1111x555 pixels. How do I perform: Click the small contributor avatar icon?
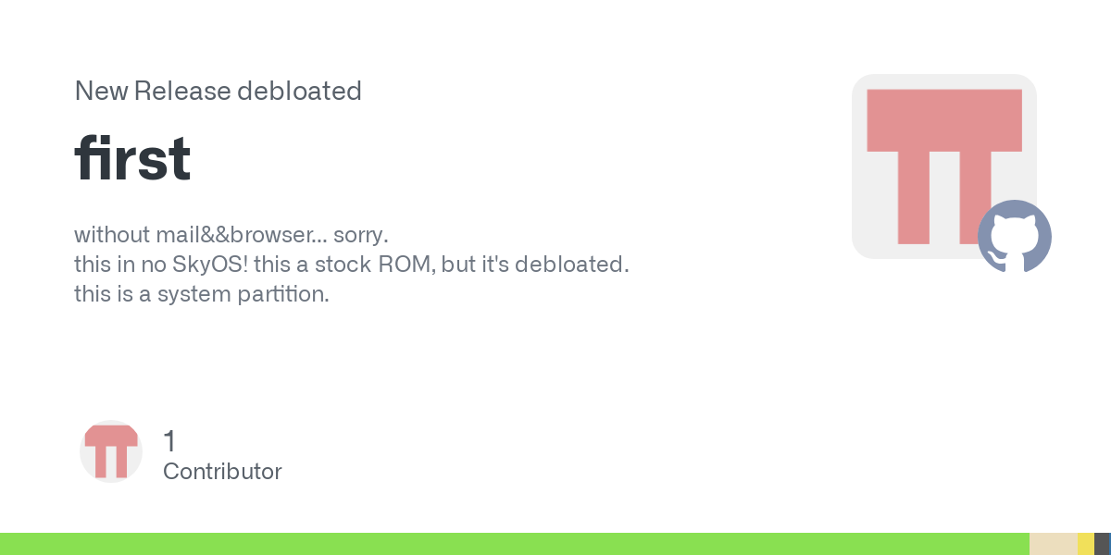111,451
